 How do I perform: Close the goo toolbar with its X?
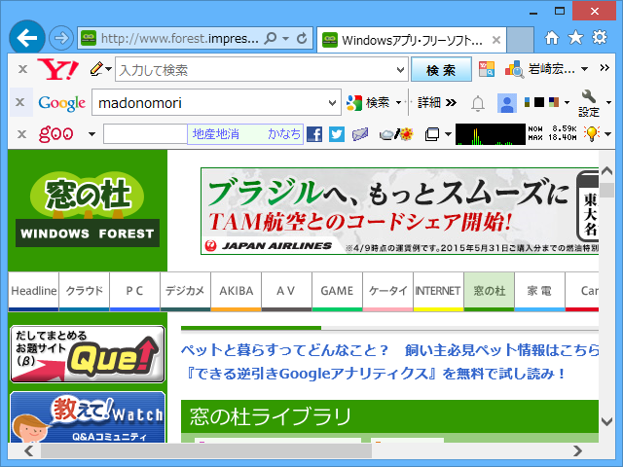pos(21,134)
